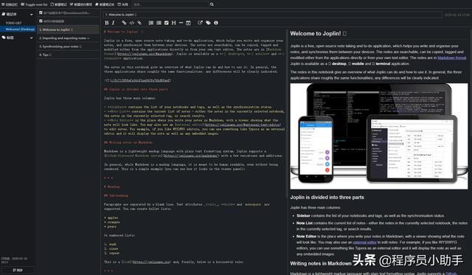This screenshot has width=472, height=275.
Task: Click 'Writing notes in Markdown' preview heading
Action: coord(321,263)
